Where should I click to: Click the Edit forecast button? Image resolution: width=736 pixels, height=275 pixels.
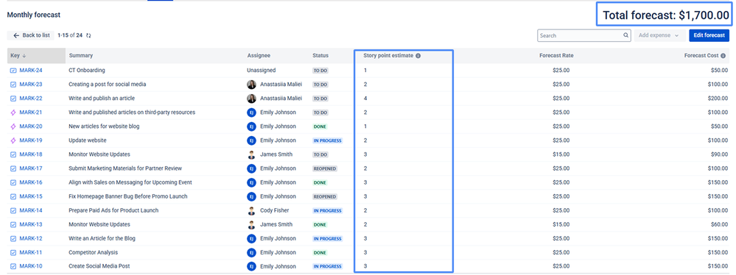point(709,35)
